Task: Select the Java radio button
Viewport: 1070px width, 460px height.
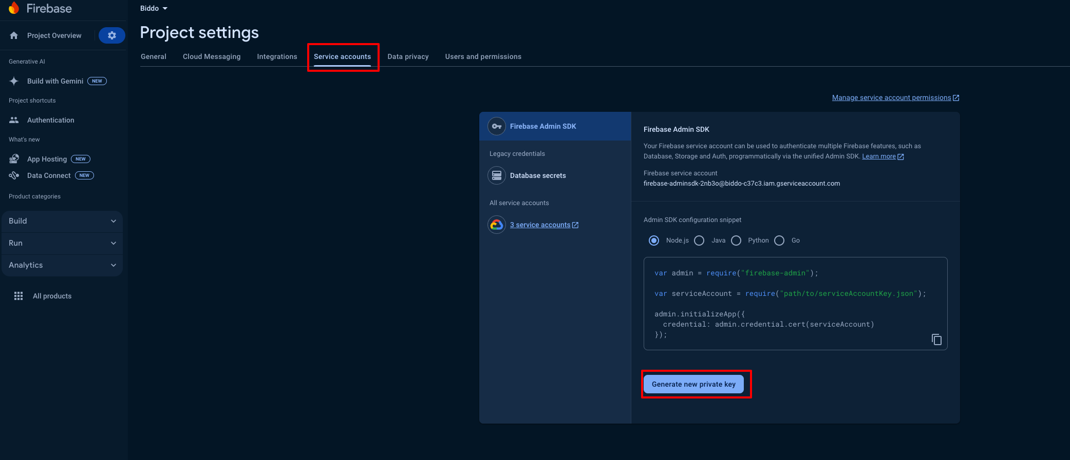Action: pos(699,241)
